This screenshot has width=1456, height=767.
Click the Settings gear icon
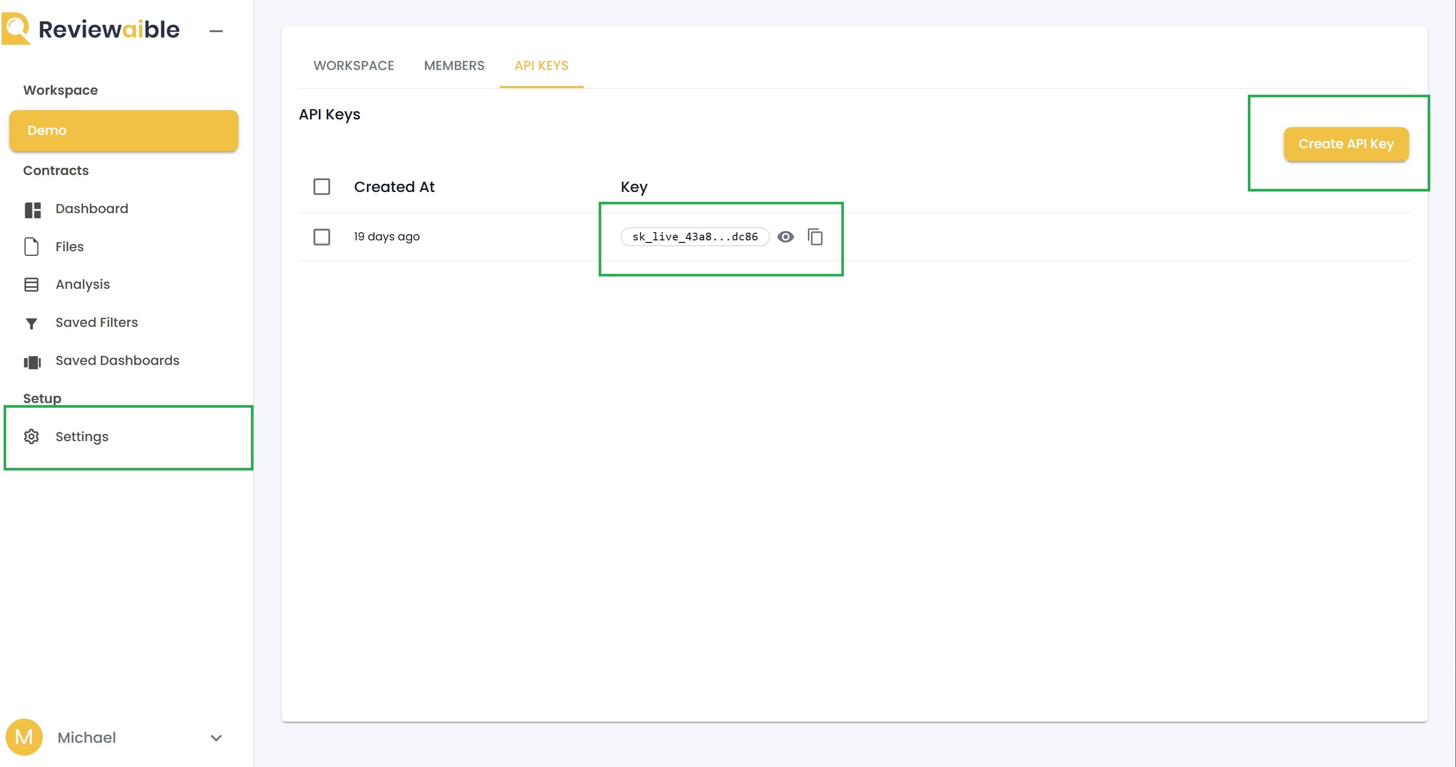pos(31,437)
